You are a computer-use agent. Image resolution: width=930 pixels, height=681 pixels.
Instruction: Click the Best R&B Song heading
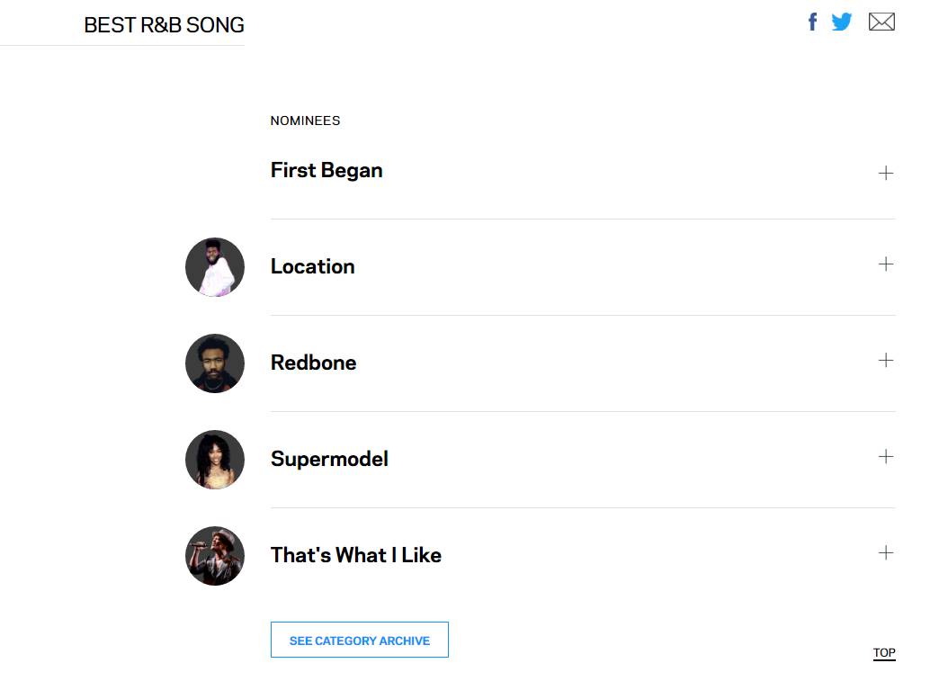pyautogui.click(x=164, y=25)
